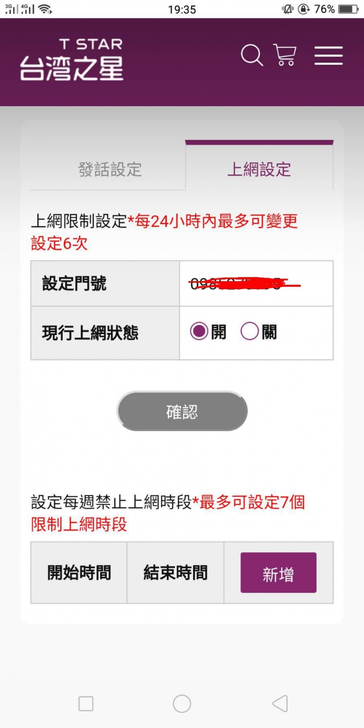
Task: Tap the Android home circle button
Action: [182, 703]
